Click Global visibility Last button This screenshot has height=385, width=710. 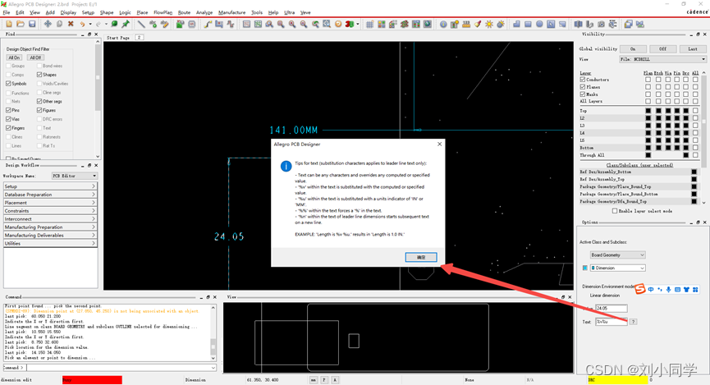(x=692, y=49)
